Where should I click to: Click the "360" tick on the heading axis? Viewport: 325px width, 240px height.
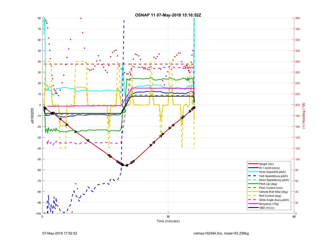click(x=298, y=18)
